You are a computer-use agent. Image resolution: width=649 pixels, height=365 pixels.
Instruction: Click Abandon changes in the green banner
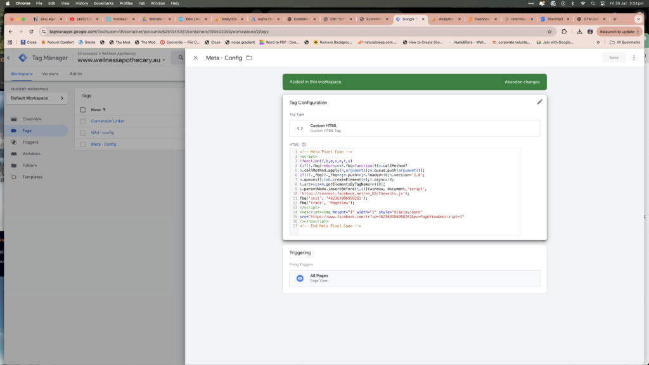(522, 82)
